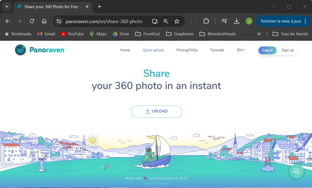Open the tab search dropdown arrow

[7, 7]
